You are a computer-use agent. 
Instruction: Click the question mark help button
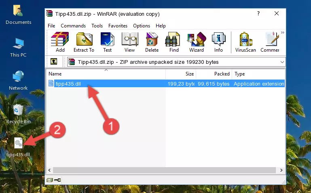258,13
